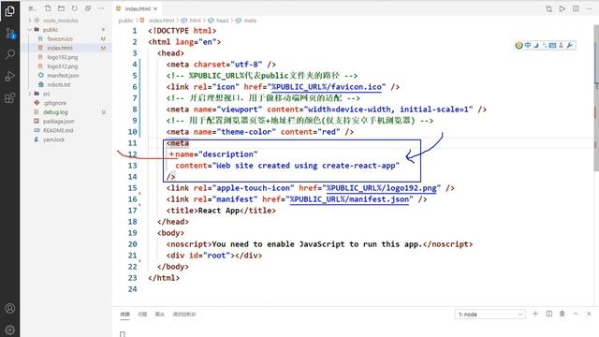Open the Run and Debug view
This screenshot has width=599, height=337.
tap(10, 76)
